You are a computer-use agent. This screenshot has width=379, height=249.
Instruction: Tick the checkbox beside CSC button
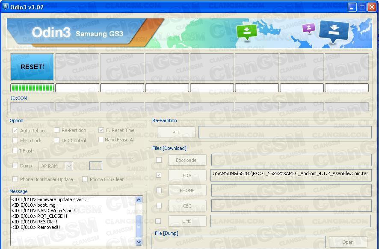[x=159, y=205]
